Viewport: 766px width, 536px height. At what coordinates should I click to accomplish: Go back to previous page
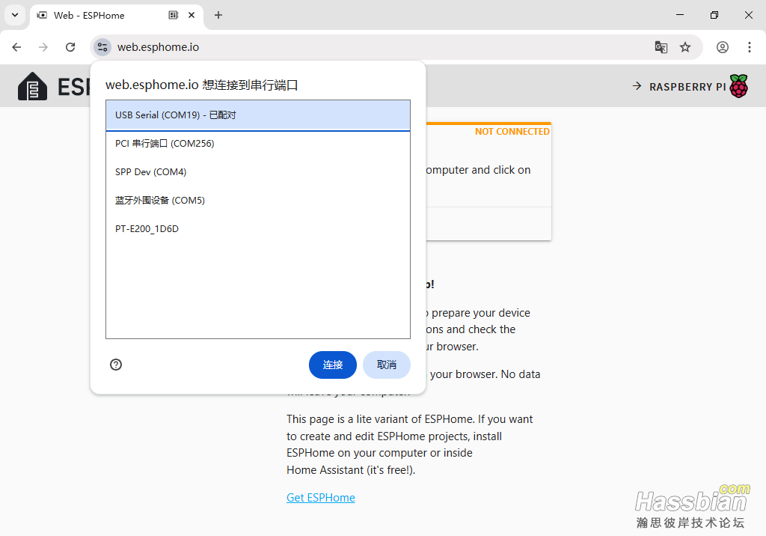(16, 47)
